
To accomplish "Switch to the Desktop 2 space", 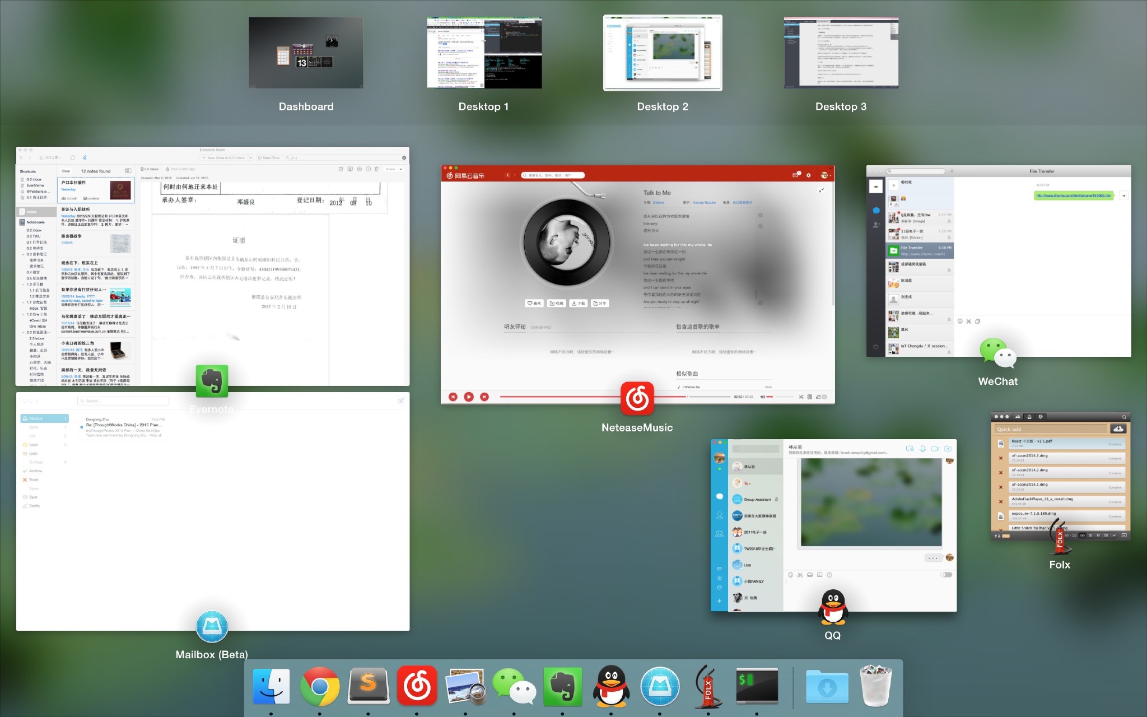I will 662,53.
